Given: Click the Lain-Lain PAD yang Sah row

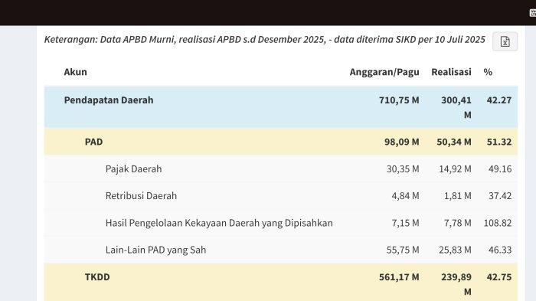Looking at the screenshot, I should [281, 250].
